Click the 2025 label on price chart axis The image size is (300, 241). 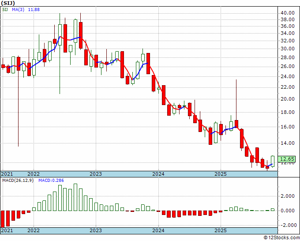click(x=221, y=174)
